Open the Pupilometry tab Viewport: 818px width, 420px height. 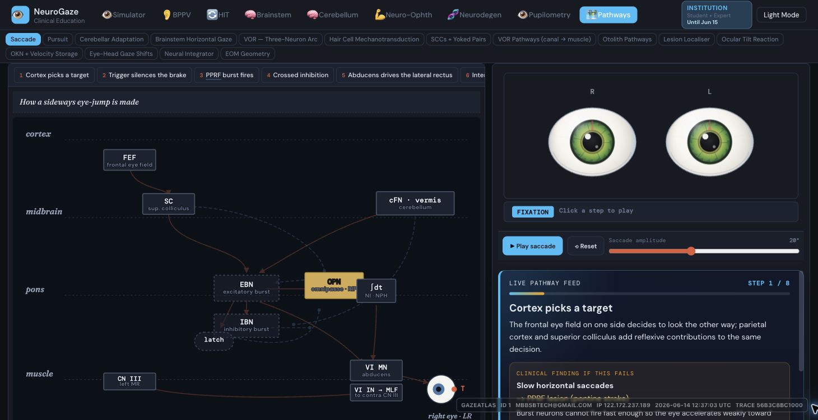(x=543, y=15)
